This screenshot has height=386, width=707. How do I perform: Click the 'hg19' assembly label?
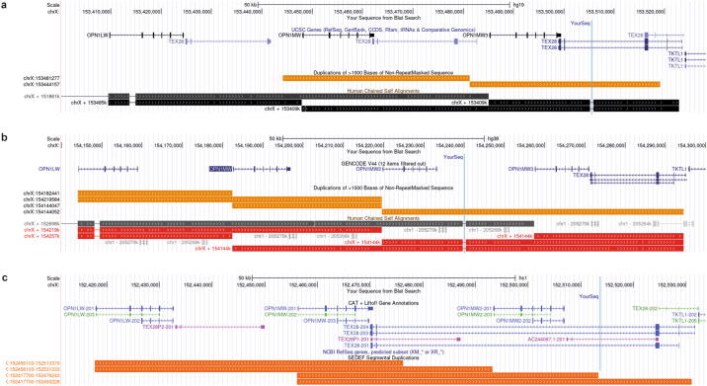click(519, 5)
